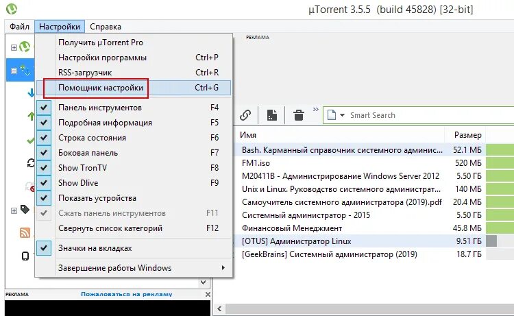Close the sidebar advertisement panel
This screenshot has height=316, width=514.
point(208,294)
